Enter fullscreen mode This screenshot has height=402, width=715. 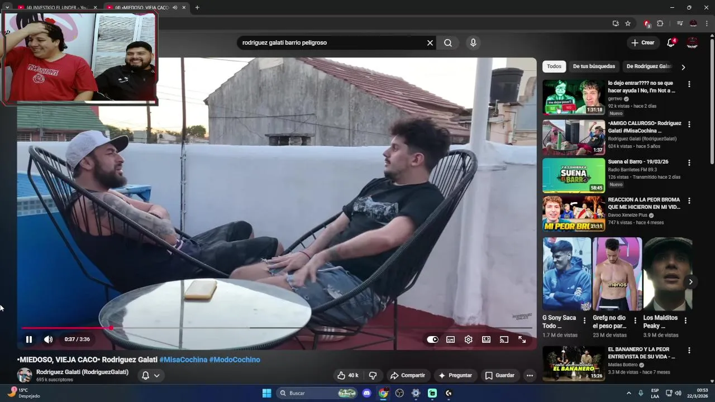pyautogui.click(x=522, y=339)
